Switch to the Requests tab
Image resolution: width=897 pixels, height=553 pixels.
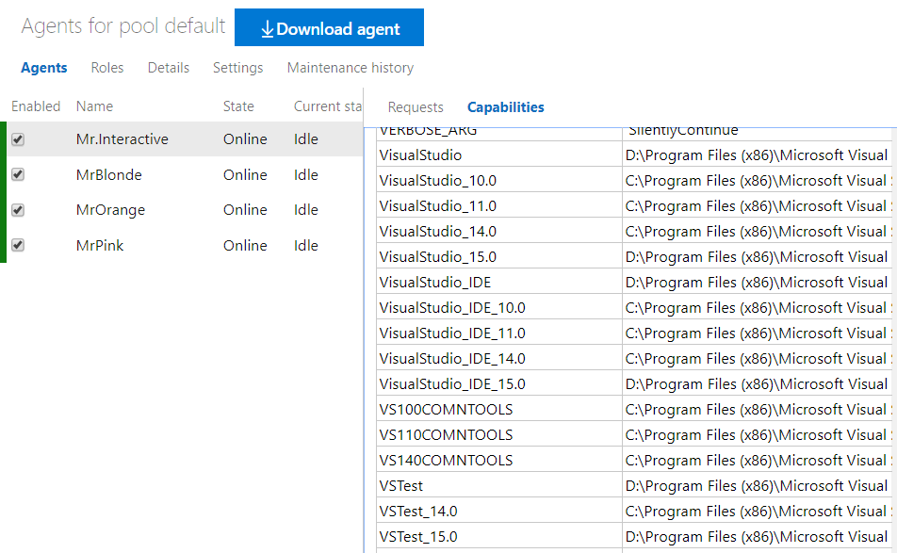416,107
